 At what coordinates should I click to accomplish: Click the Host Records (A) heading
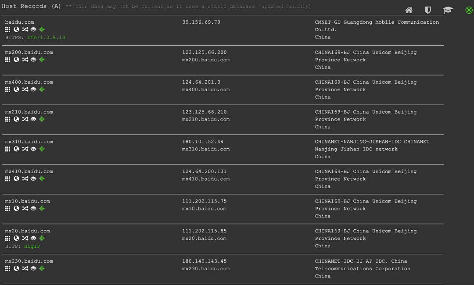click(x=32, y=6)
